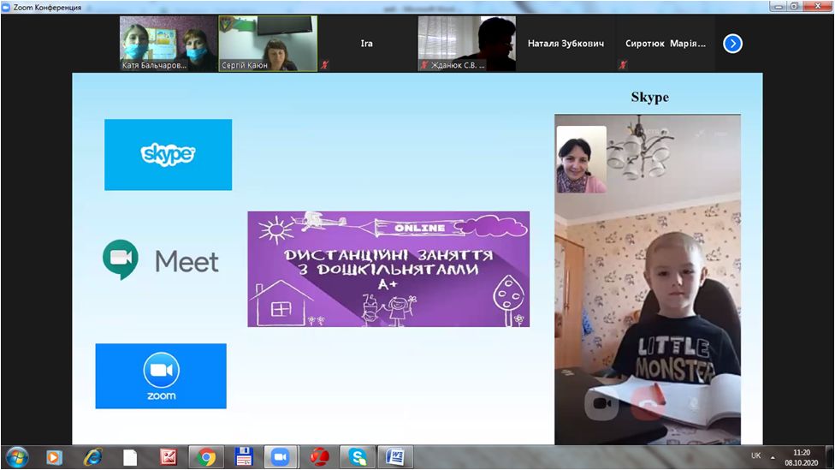Switch to Zoom in the taskbar
This screenshot has width=835, height=470.
tap(280, 457)
